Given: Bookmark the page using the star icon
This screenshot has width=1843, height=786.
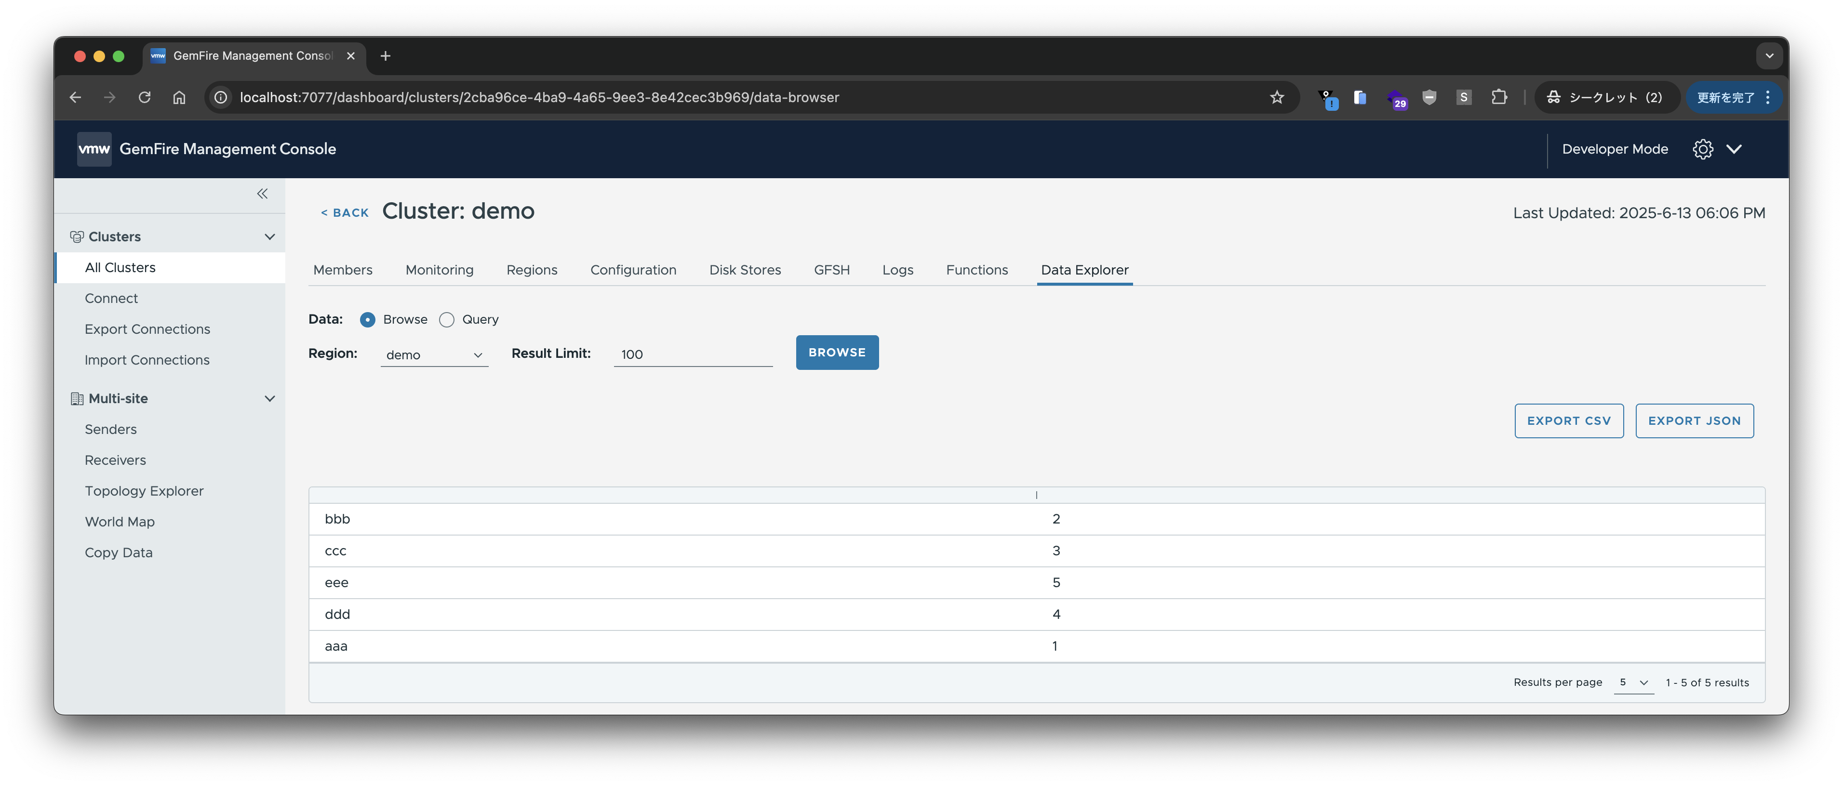Looking at the screenshot, I should click(x=1276, y=97).
